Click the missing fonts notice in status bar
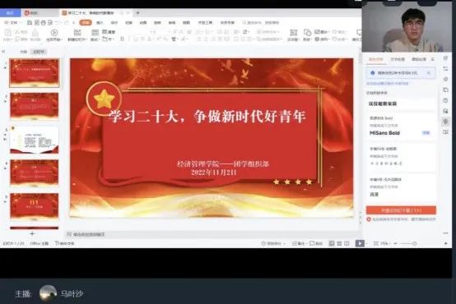 coord(64,243)
